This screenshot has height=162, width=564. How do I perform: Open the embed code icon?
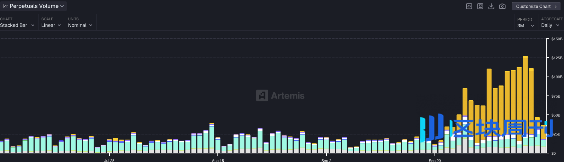[x=469, y=6]
